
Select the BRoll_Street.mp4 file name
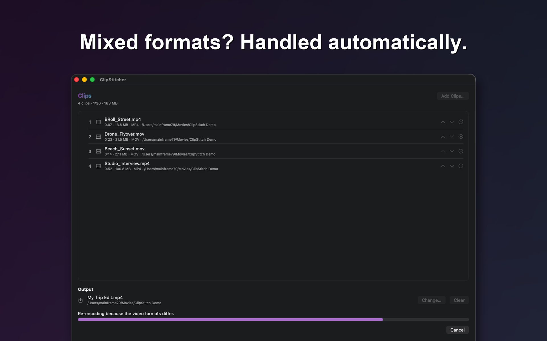[123, 119]
